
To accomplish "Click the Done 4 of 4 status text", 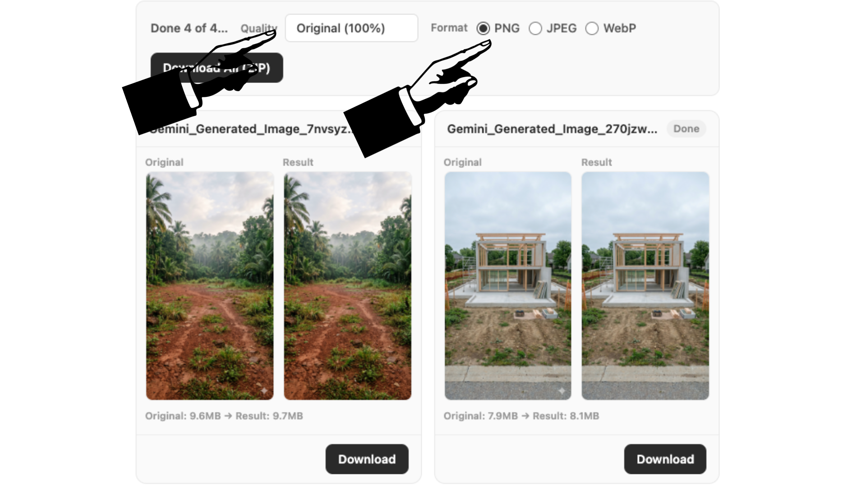I will [x=189, y=28].
